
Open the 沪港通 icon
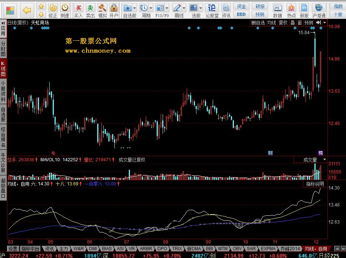click(x=319, y=11)
